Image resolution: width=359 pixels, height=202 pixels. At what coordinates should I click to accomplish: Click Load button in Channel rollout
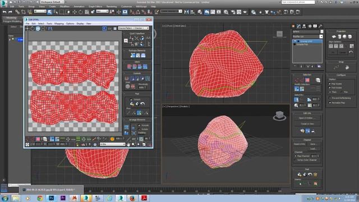(313, 149)
